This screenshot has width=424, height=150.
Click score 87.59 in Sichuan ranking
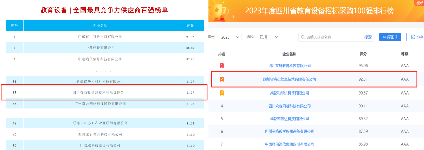coord(363,132)
